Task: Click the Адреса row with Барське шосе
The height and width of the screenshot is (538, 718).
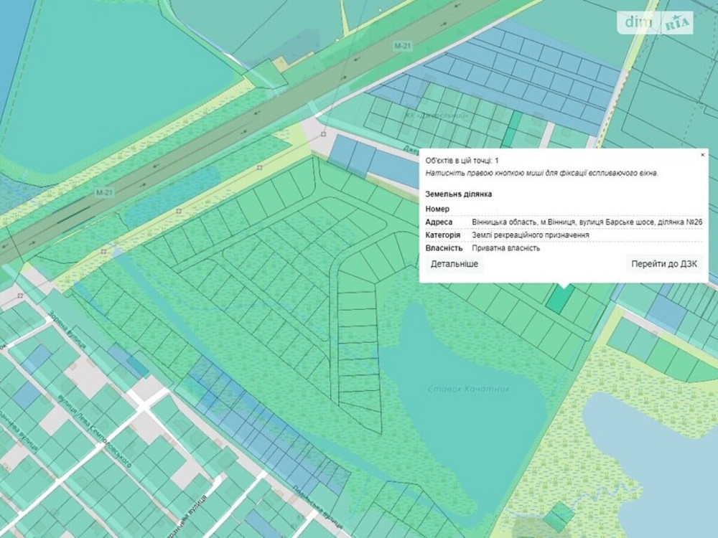Action: point(564,222)
